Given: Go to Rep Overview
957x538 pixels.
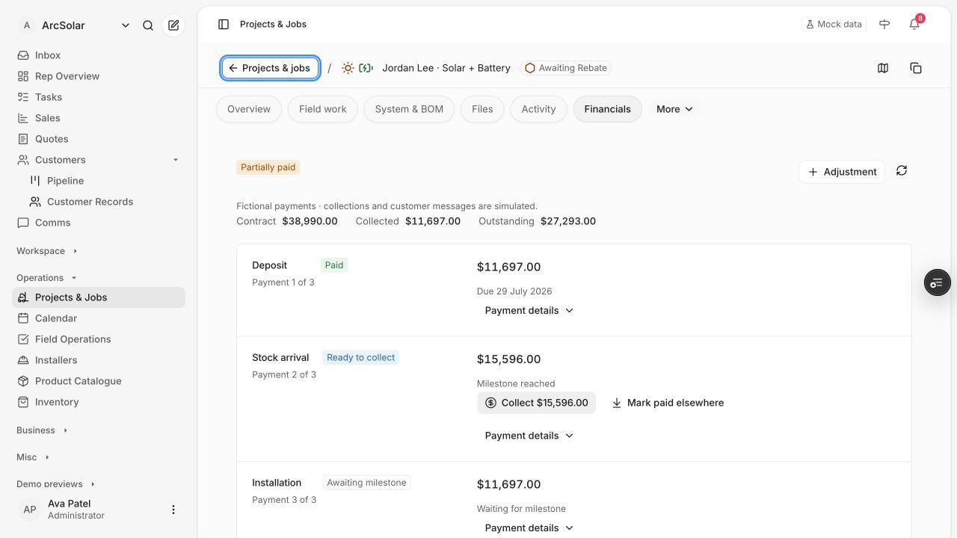Looking at the screenshot, I should pyautogui.click(x=99, y=76).
